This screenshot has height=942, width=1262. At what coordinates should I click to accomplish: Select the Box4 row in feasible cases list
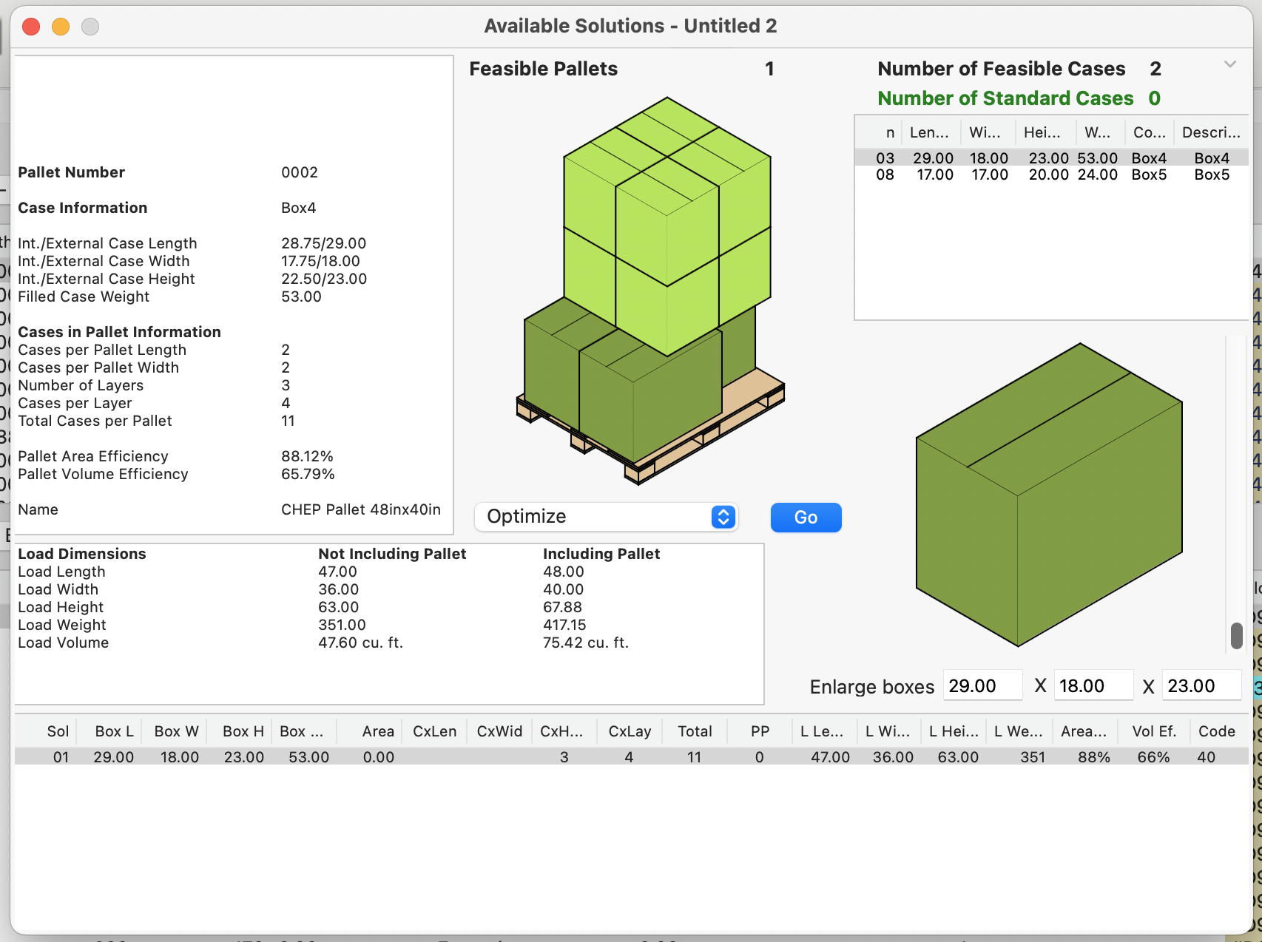click(1051, 157)
